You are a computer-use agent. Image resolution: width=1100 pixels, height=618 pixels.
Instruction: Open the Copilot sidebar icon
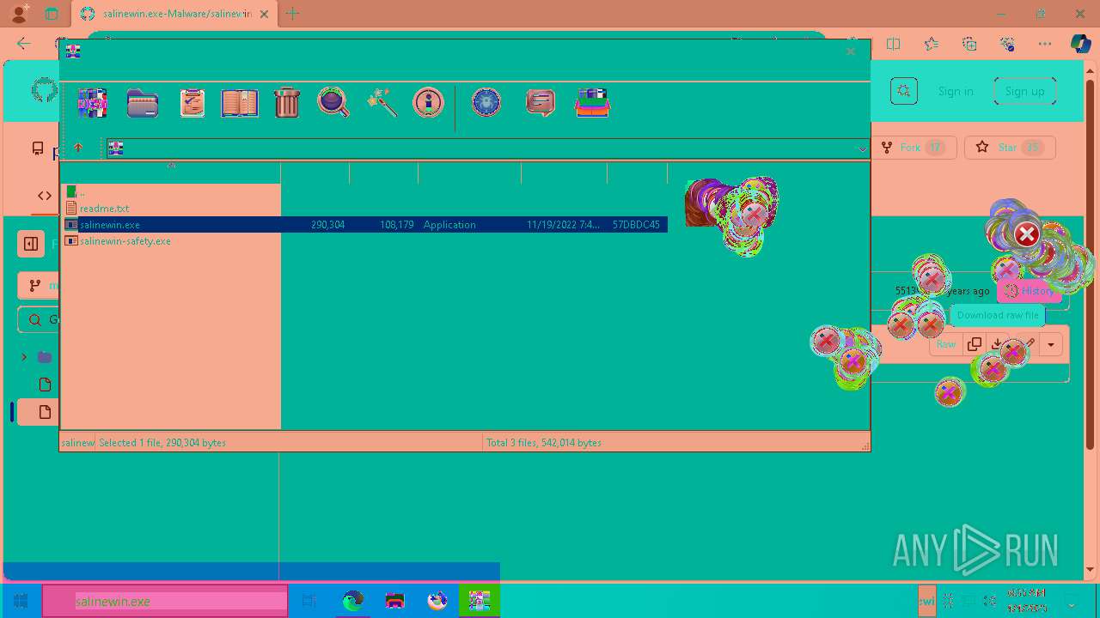tap(1080, 44)
